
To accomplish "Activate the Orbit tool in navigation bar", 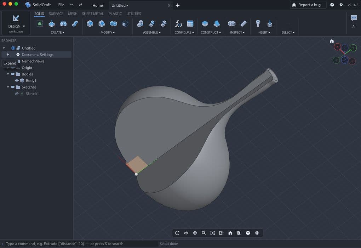I will click(186, 233).
